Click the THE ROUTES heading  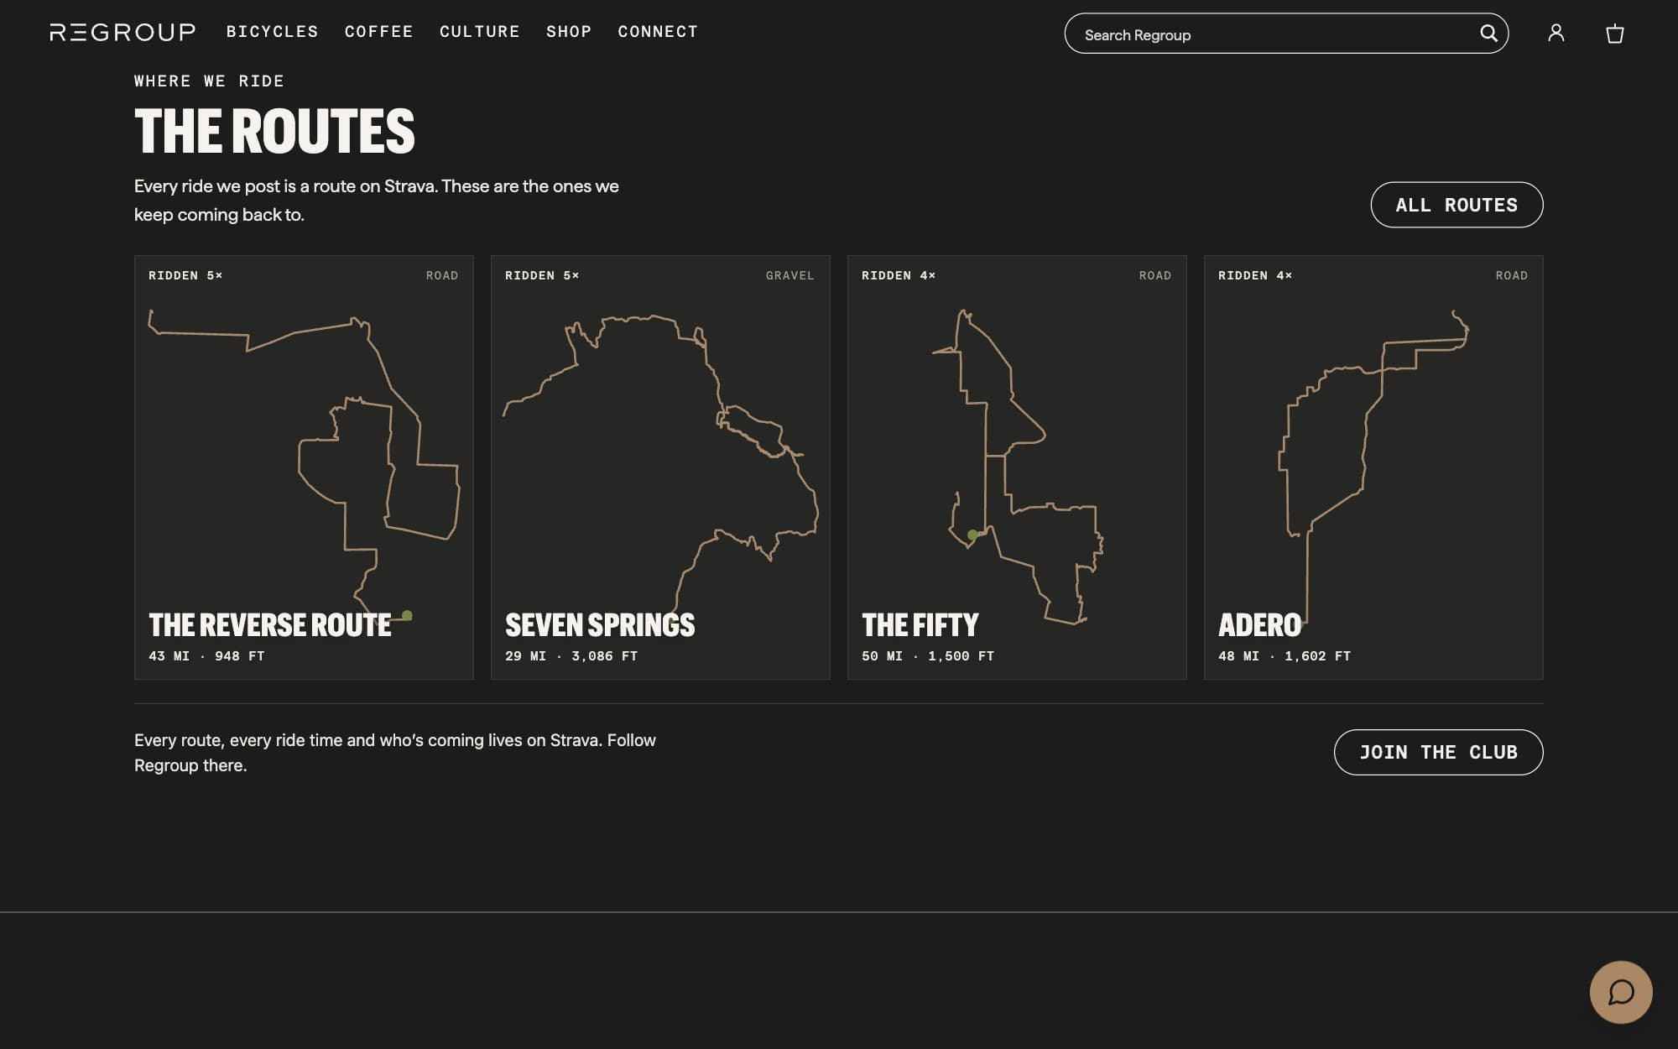click(274, 131)
